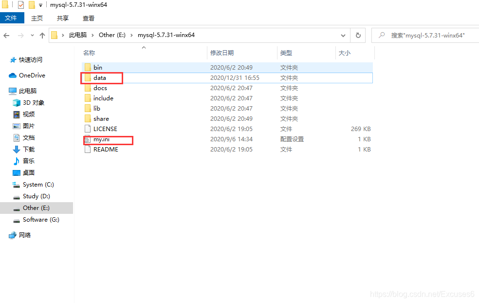Click the quick access new folder icon
Screen dimensions: 479x303
(x=32, y=5)
